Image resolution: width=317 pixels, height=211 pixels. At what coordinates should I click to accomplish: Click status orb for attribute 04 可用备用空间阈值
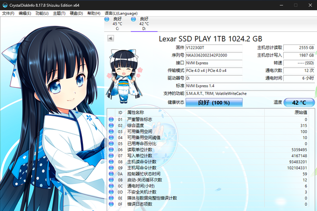point(111,137)
